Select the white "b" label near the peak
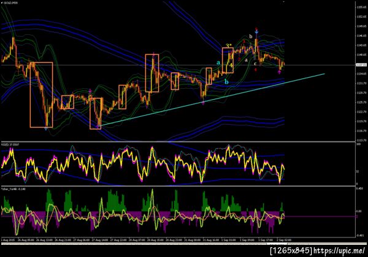The image size is (368, 257). (251, 36)
